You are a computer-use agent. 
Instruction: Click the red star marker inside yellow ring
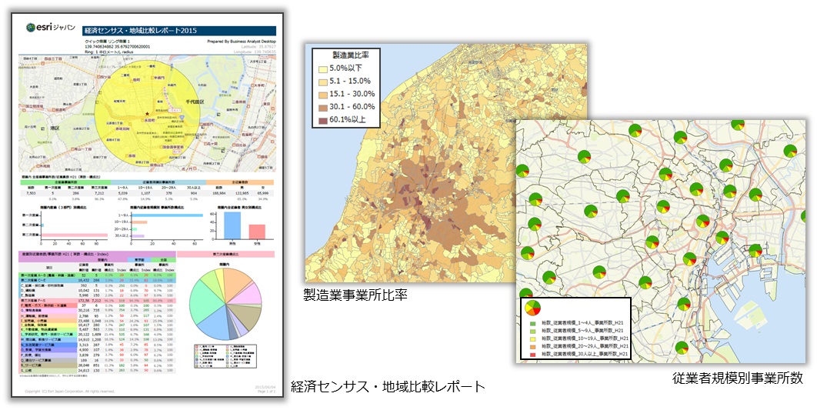[x=146, y=113]
